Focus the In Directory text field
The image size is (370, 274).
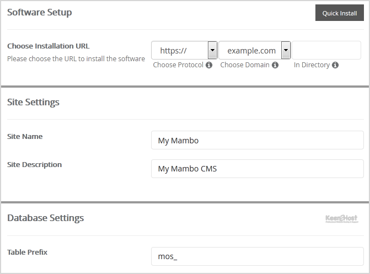[326, 50]
